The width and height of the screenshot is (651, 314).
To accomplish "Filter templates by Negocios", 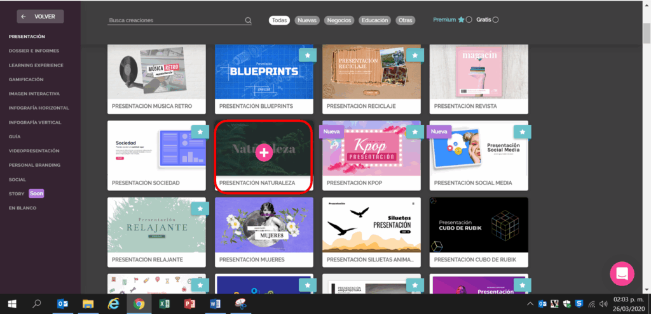I will coord(339,20).
